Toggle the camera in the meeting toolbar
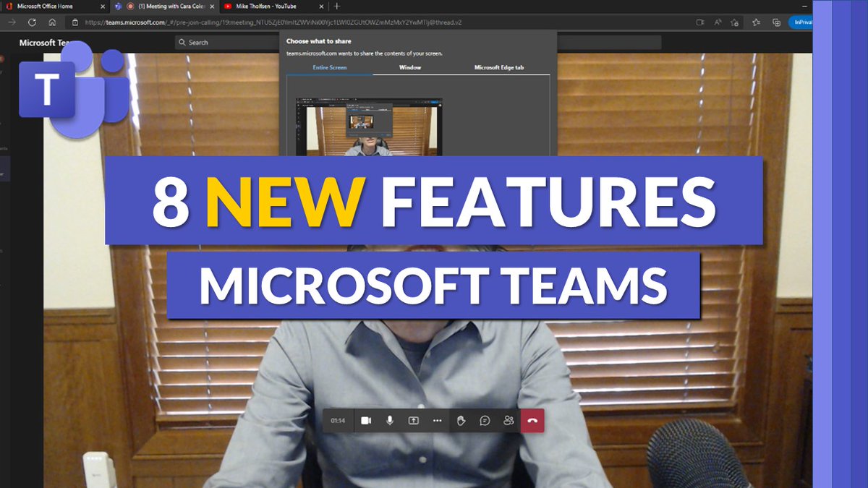This screenshot has height=488, width=868. point(366,420)
